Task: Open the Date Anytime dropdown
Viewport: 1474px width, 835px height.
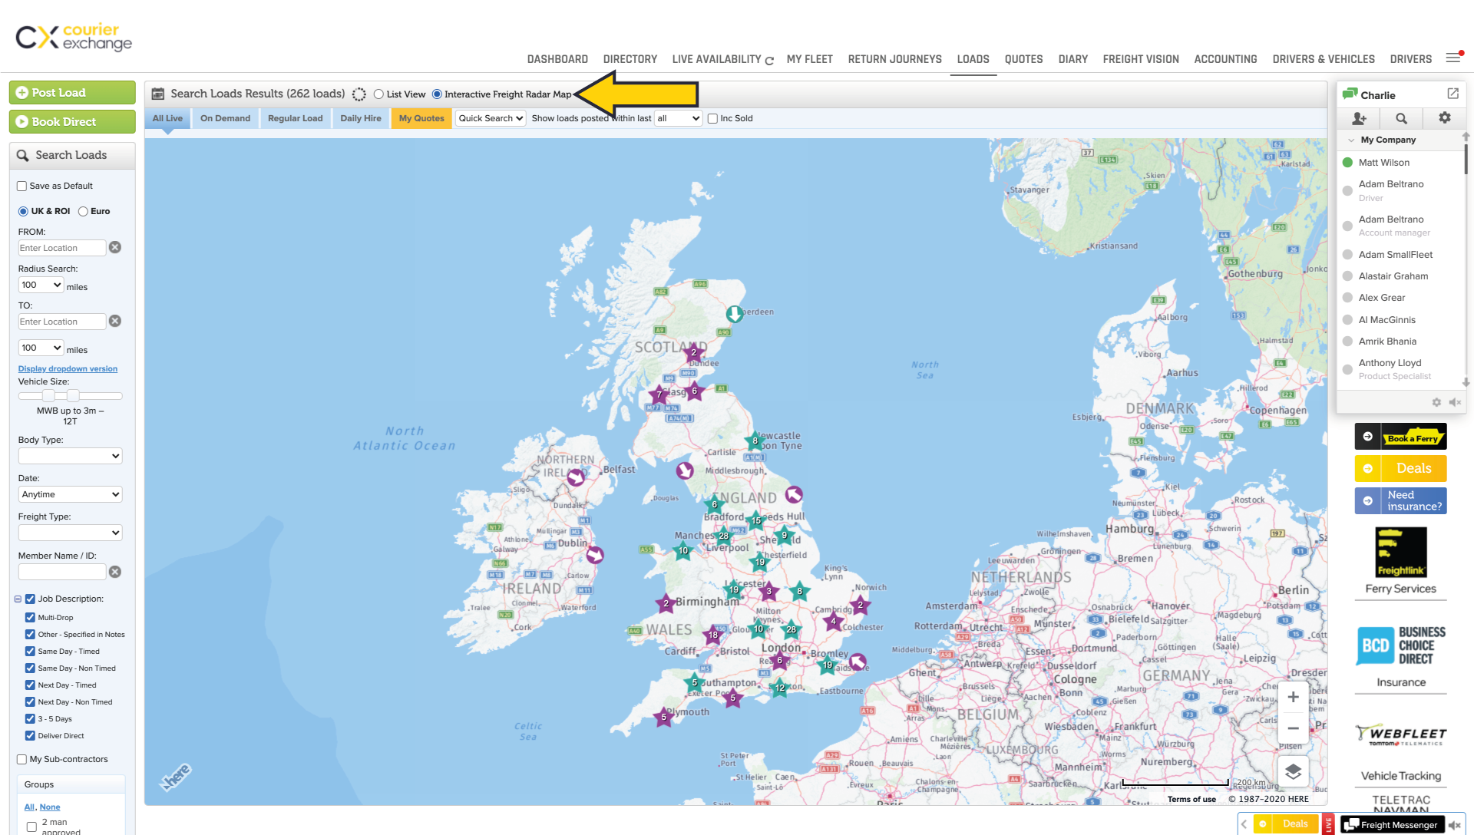Action: [x=70, y=494]
